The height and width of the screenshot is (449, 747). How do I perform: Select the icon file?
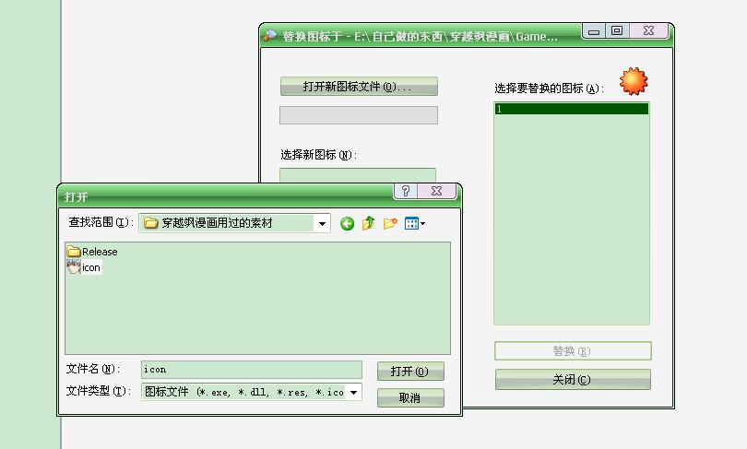84,267
